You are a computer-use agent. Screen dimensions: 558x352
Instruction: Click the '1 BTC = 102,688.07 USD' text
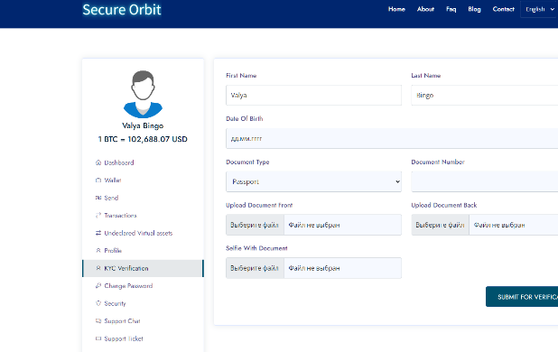(x=143, y=139)
